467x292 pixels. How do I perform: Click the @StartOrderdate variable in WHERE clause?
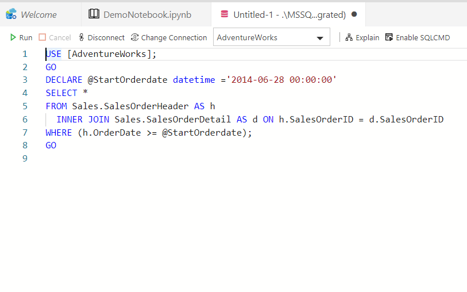[x=203, y=133]
